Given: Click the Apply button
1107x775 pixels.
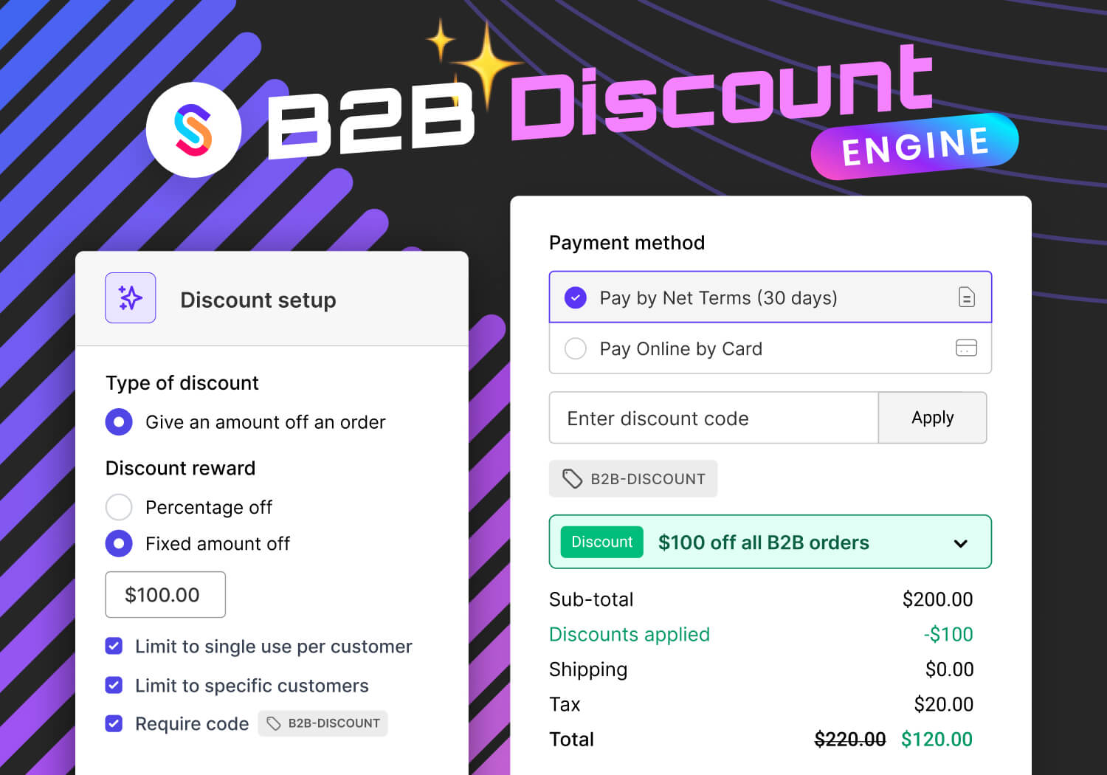Looking at the screenshot, I should (x=932, y=418).
